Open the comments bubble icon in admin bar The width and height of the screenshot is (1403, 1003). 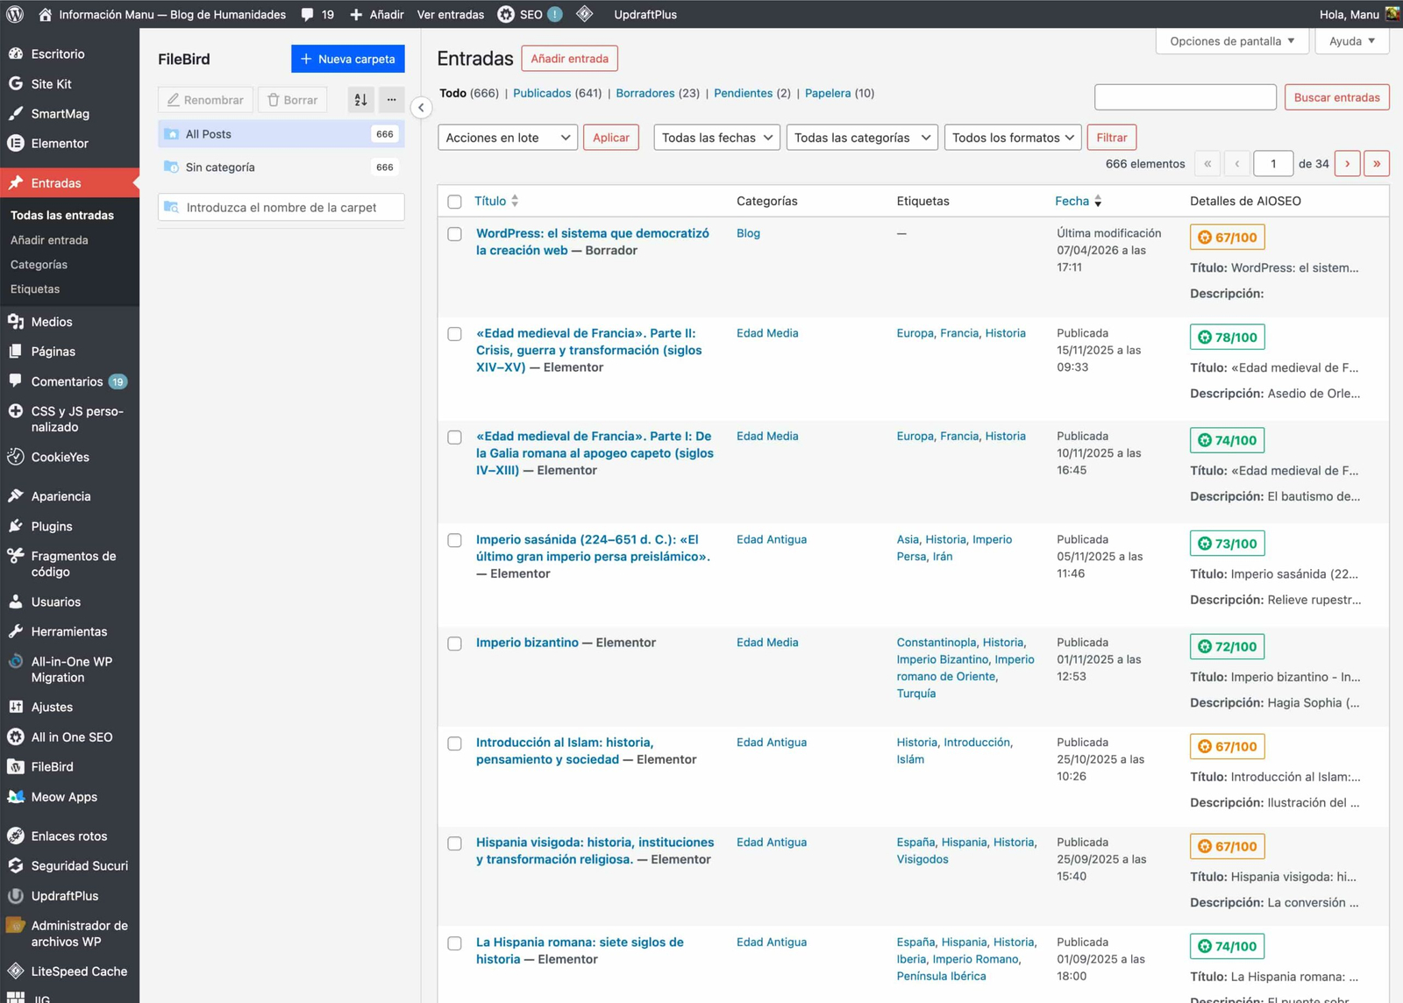point(307,14)
